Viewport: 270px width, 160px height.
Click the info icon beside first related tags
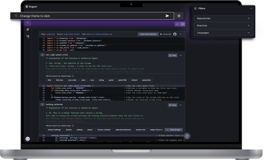point(73,76)
